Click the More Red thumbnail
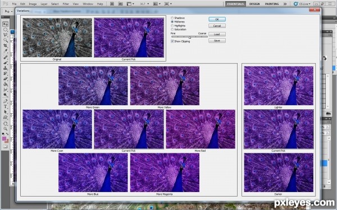 pos(201,129)
